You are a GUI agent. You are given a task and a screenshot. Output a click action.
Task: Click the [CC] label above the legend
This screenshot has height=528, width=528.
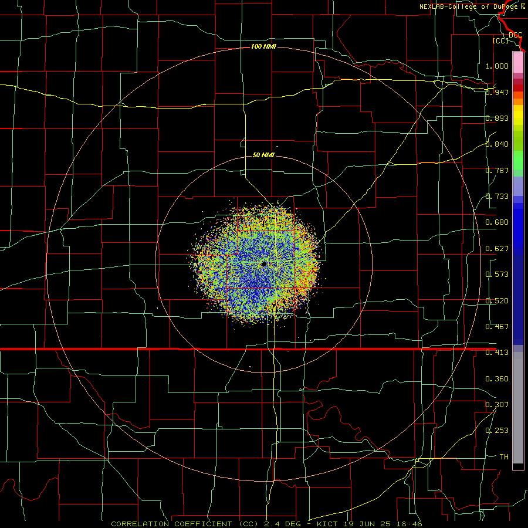tap(501, 40)
